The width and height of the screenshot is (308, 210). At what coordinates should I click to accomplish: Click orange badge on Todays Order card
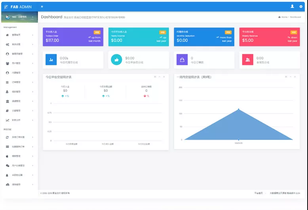(x=97, y=32)
